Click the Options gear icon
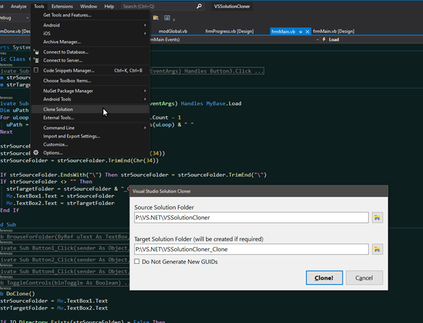423x323 pixels. [x=36, y=152]
